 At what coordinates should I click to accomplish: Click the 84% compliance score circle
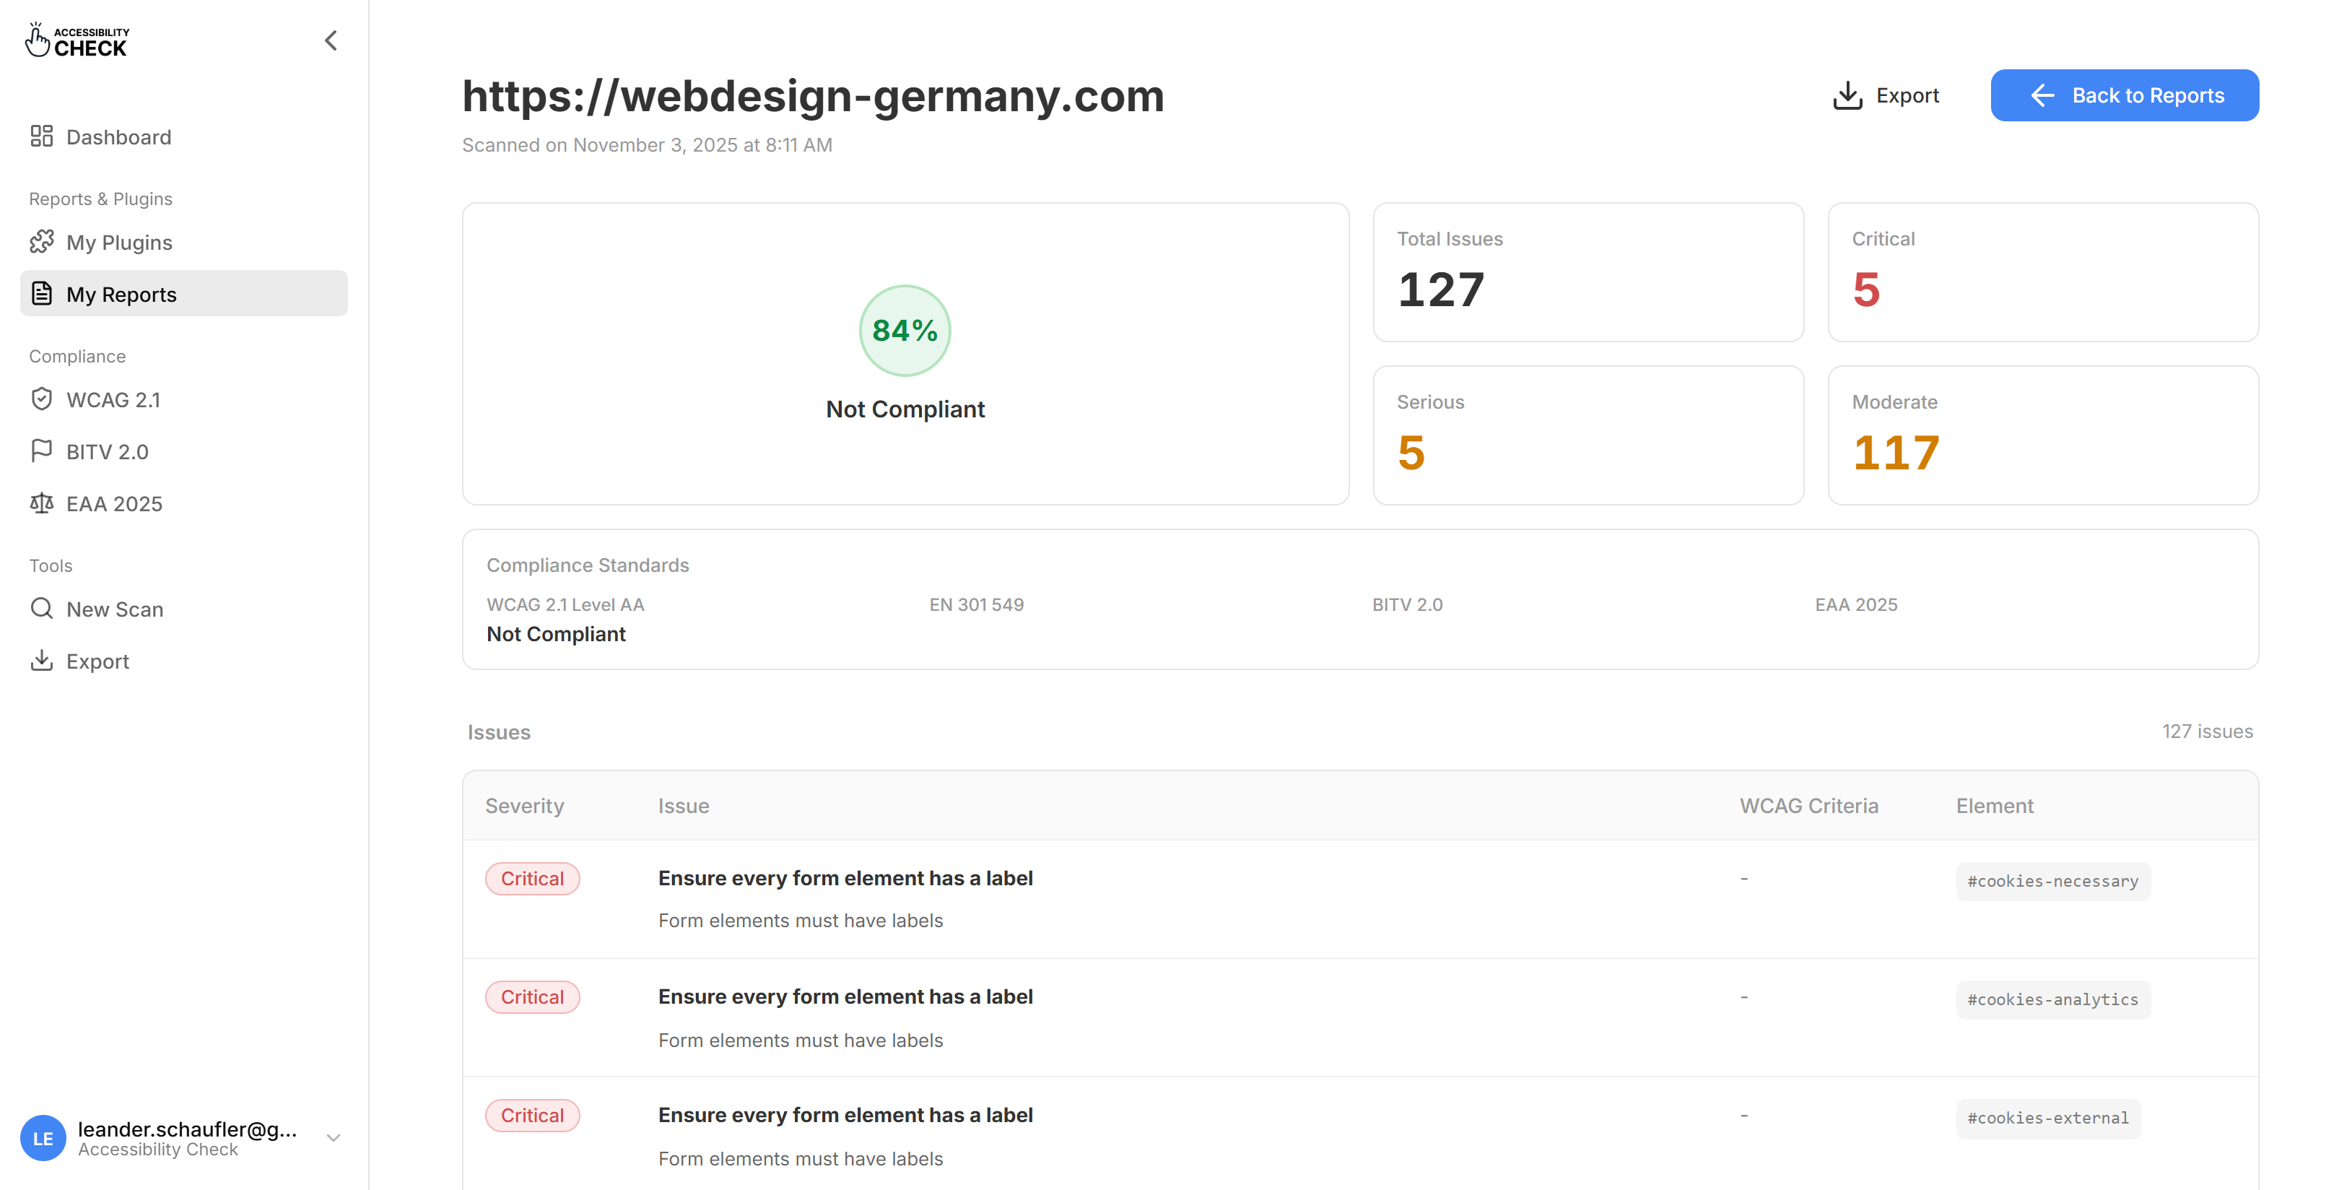point(904,330)
